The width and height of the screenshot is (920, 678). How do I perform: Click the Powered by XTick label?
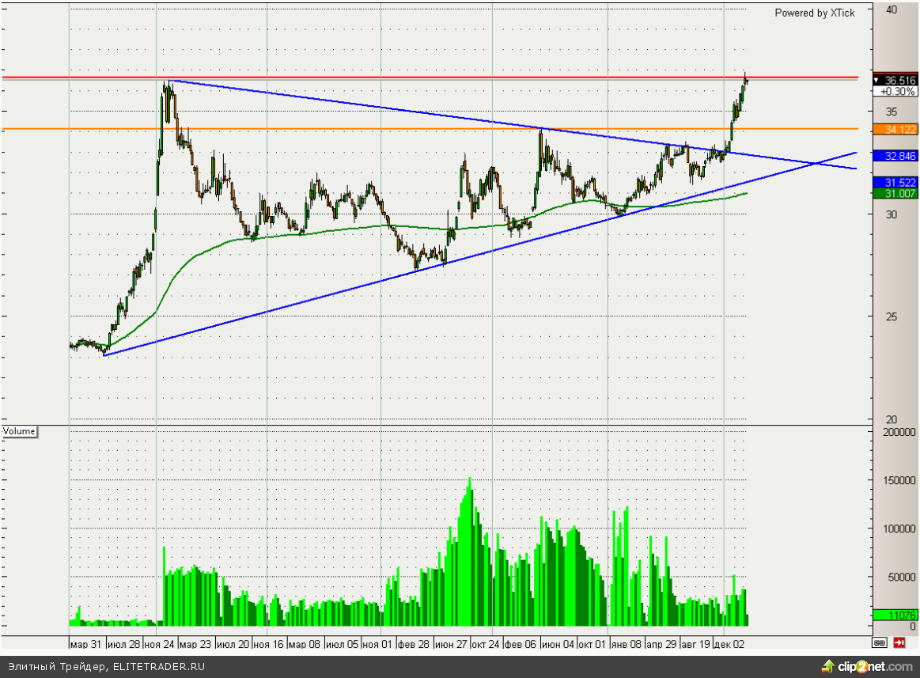[x=814, y=13]
